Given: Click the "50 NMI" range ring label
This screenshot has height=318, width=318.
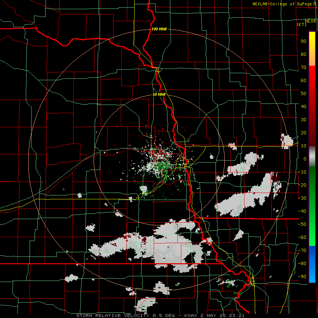Looking at the screenshot, I should pos(159,94).
